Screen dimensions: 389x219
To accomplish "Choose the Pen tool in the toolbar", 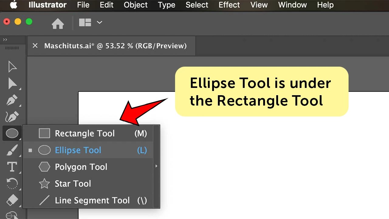I will click(x=12, y=100).
